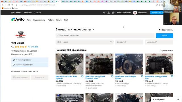182x102 pixels.
Task: Click the Краснодарский край, Краснодар location text
Action: point(69,83)
